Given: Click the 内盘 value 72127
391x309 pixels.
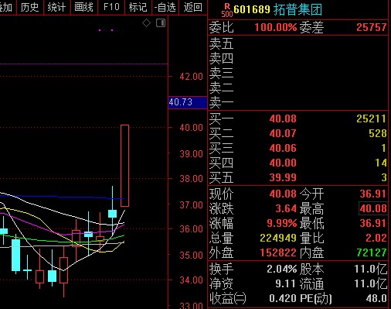Looking at the screenshot, I should [x=372, y=252].
